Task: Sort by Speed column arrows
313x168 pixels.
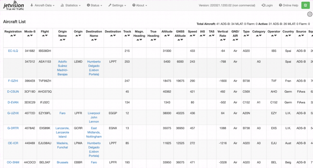Action: (x=192, y=36)
